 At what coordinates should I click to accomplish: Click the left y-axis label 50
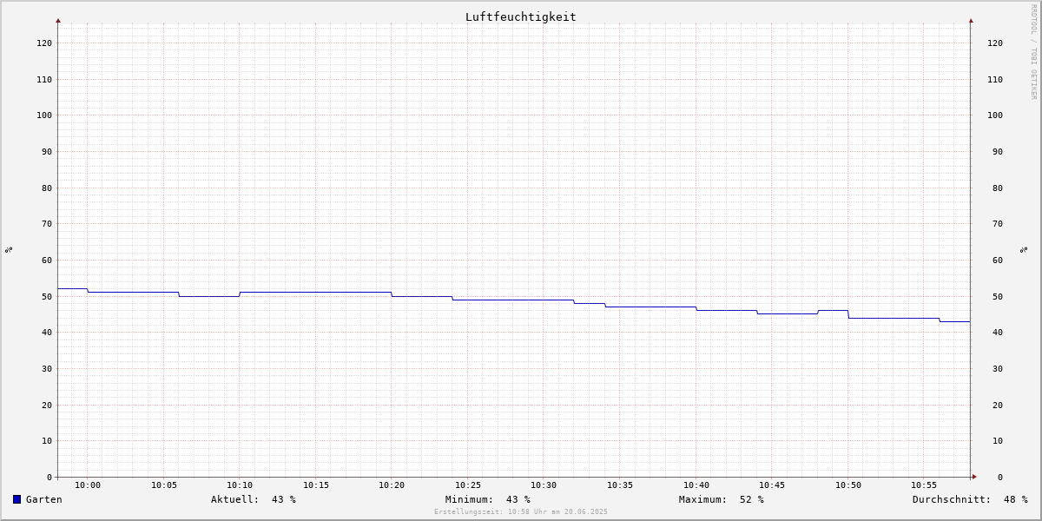point(47,296)
